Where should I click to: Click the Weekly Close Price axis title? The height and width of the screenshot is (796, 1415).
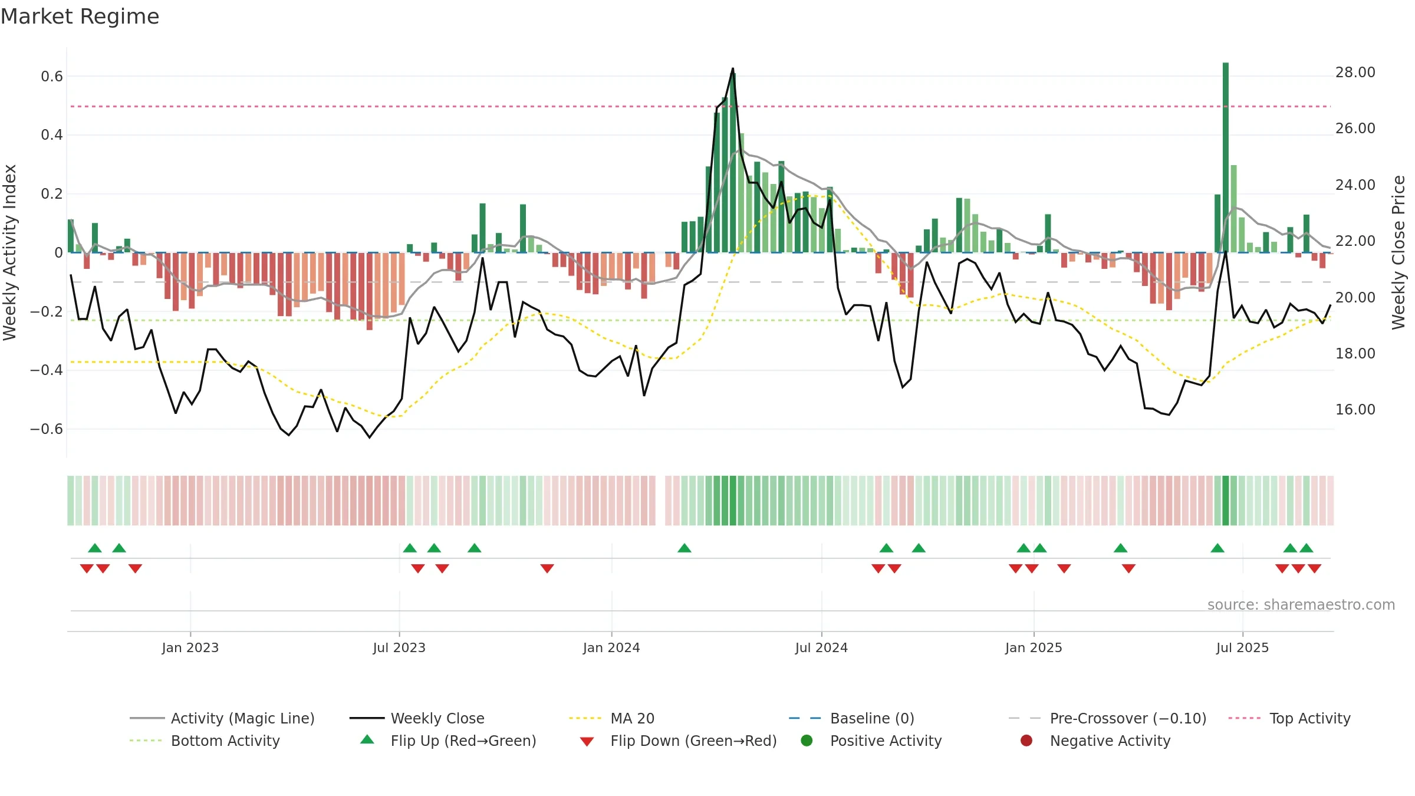(1398, 252)
